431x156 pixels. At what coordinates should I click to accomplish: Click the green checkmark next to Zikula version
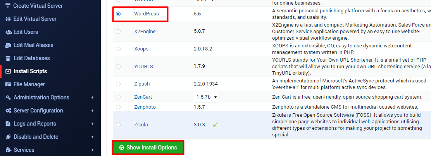[215, 124]
